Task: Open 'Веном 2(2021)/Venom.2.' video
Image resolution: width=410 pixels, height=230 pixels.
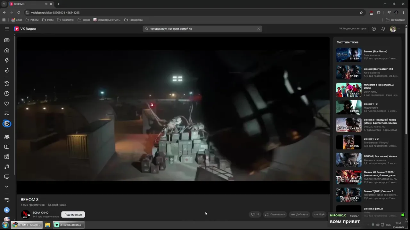Action: (x=367, y=195)
